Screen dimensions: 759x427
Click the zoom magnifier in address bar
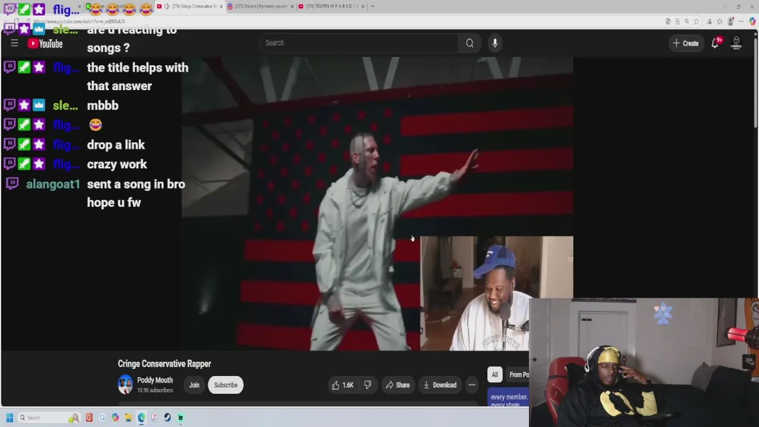pyautogui.click(x=687, y=21)
